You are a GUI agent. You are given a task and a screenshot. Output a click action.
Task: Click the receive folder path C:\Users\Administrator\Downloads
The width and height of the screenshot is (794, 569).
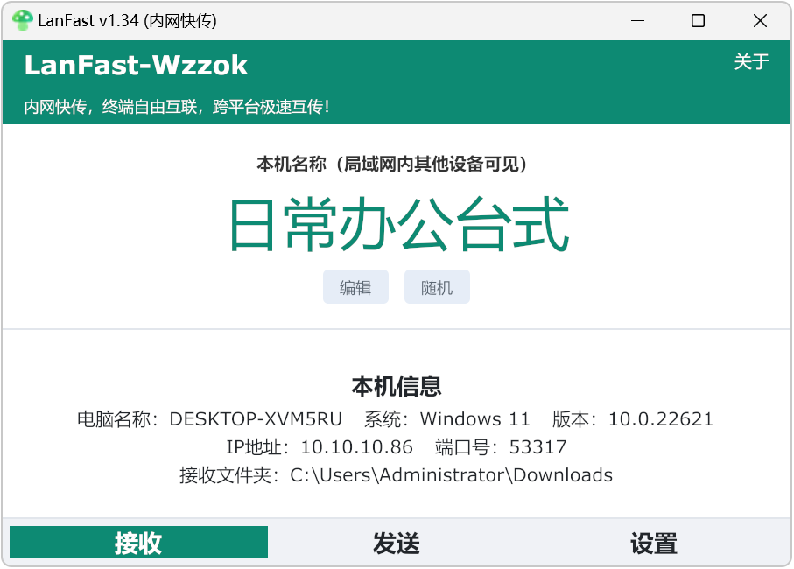pyautogui.click(x=451, y=475)
